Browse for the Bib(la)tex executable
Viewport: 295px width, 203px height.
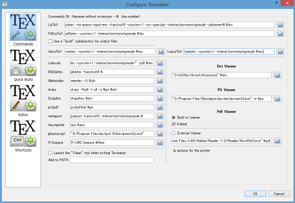160,72
